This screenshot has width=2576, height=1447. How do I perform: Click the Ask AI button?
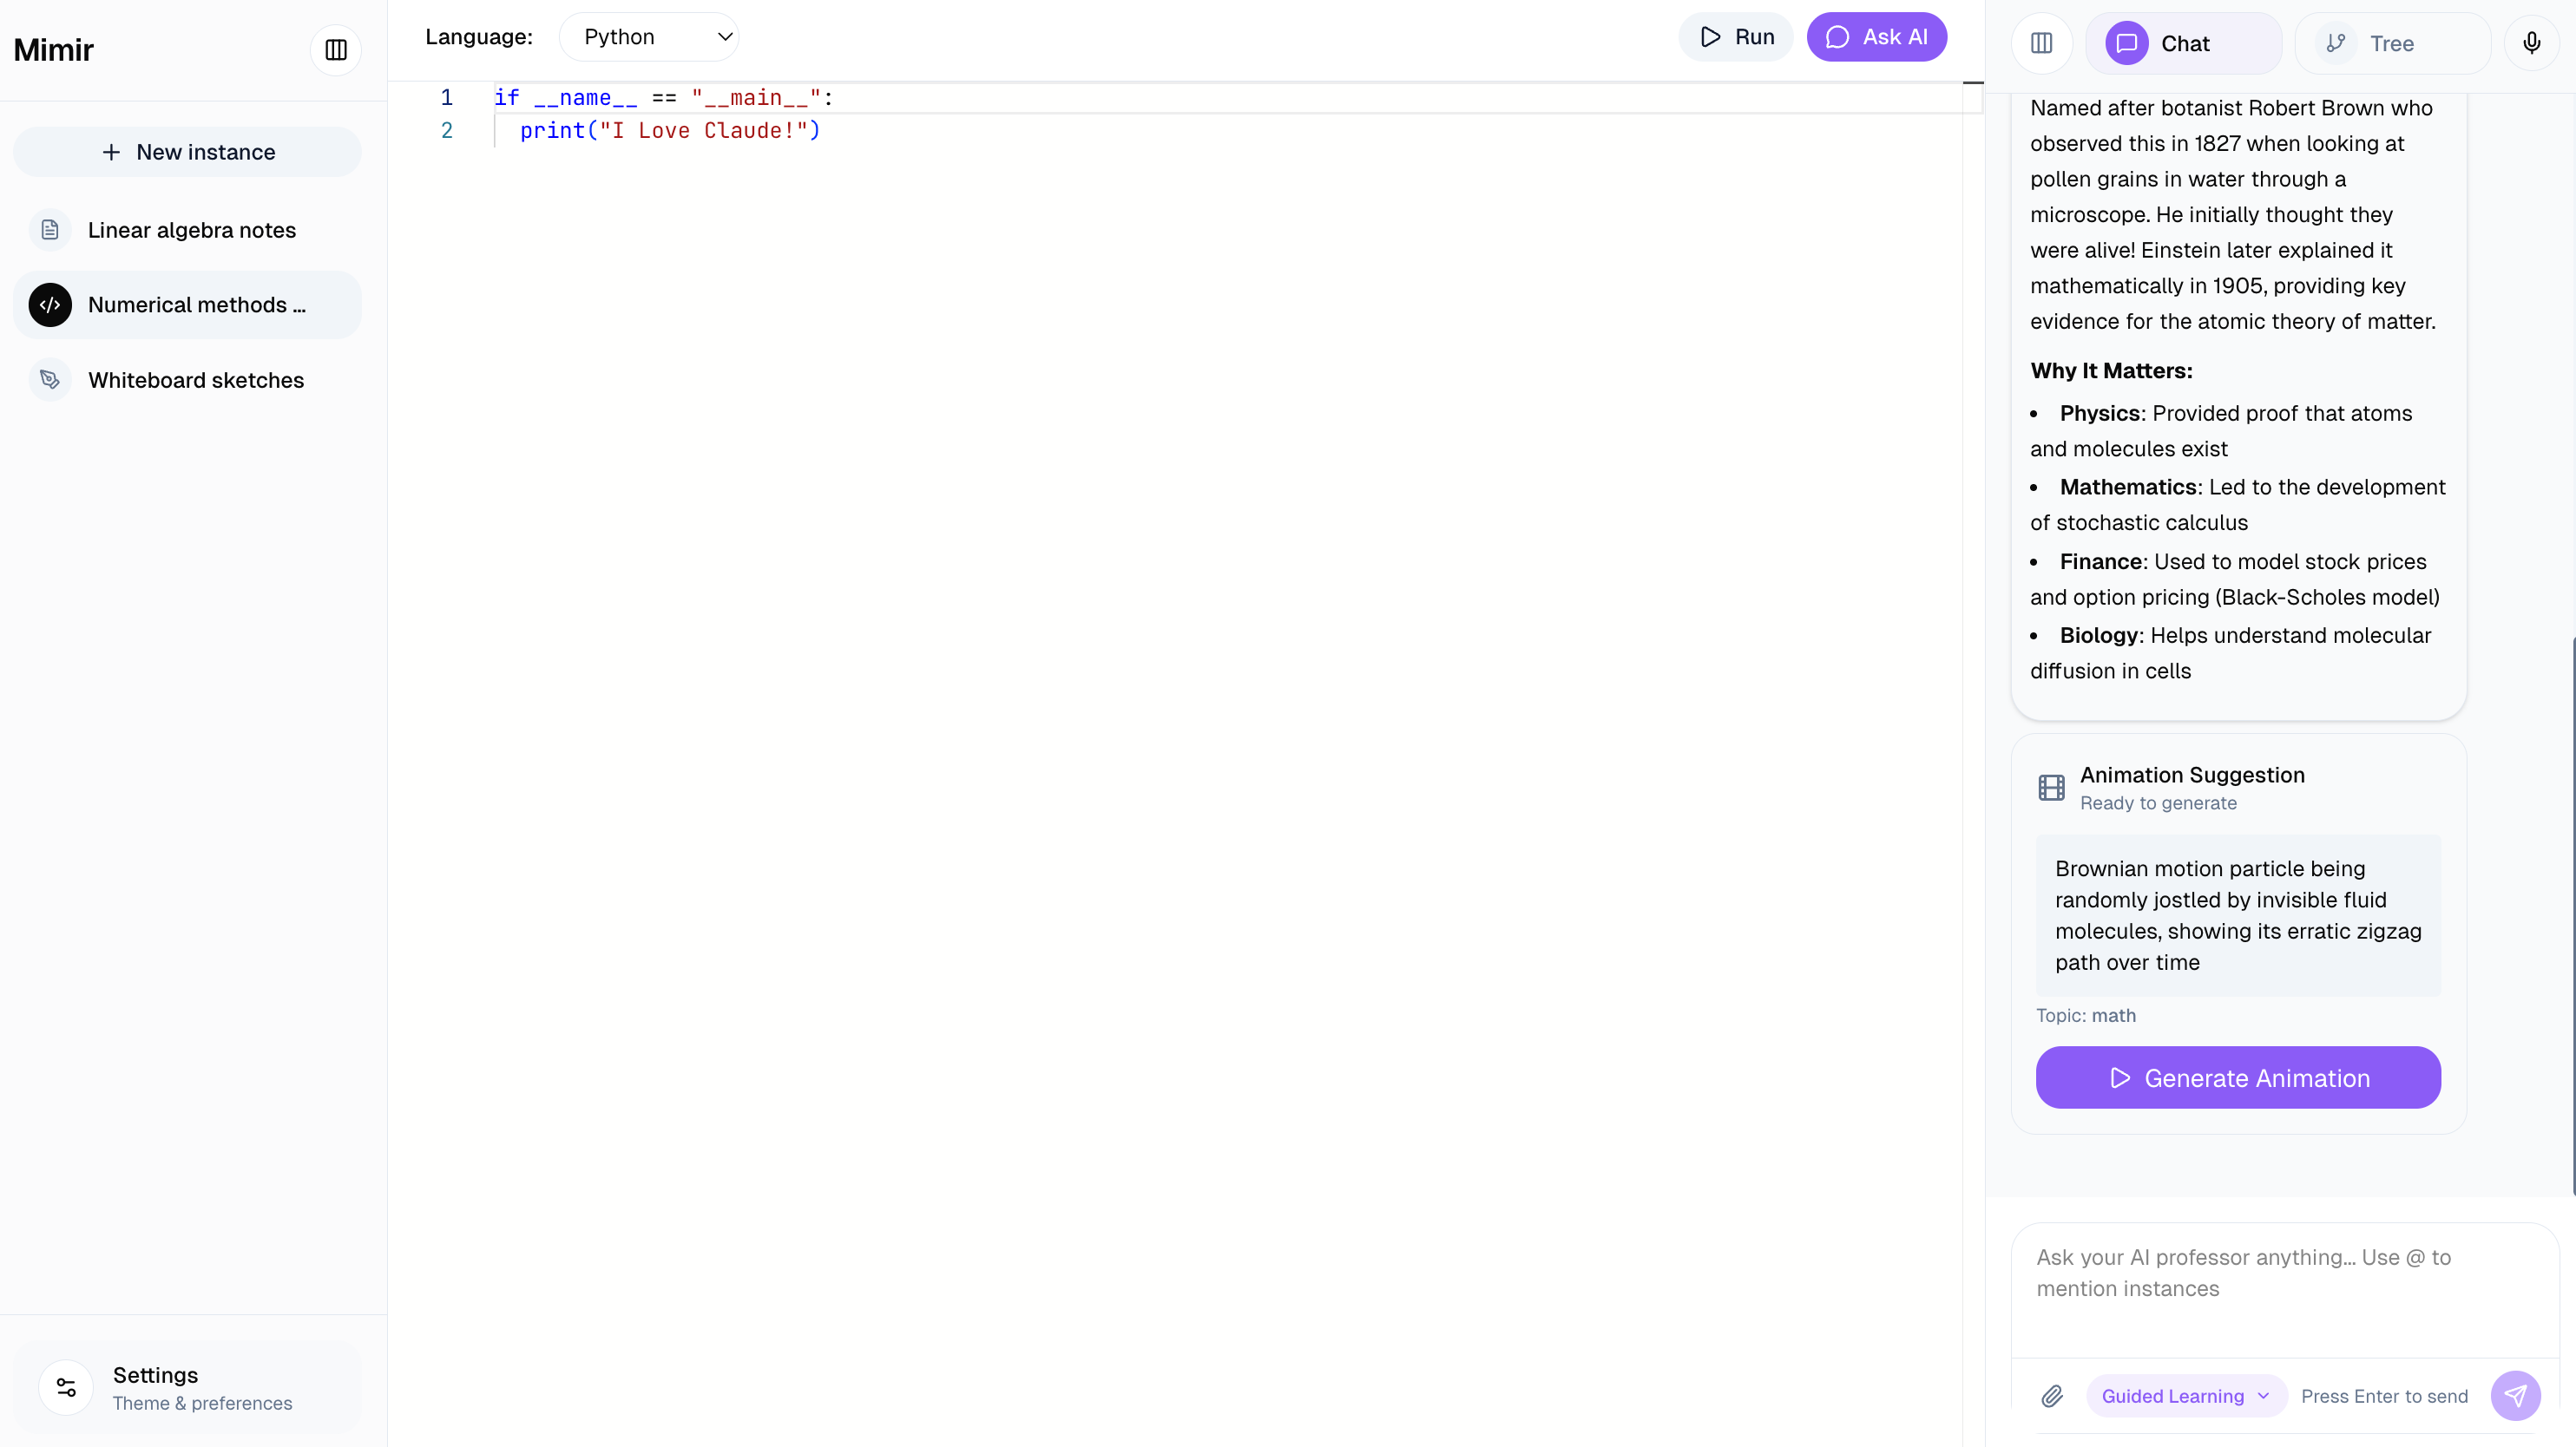click(1876, 37)
